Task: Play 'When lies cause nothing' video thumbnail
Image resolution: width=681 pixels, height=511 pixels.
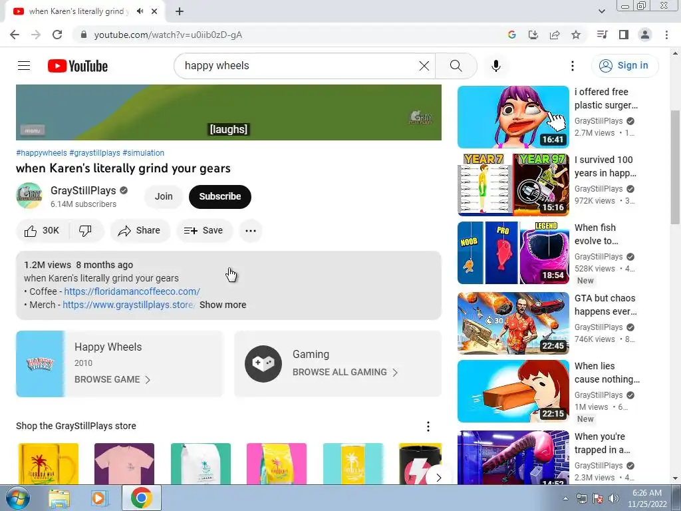Action: [x=513, y=391]
